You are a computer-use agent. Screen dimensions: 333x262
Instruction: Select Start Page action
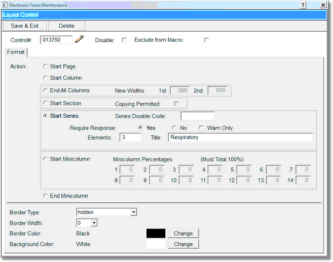click(45, 66)
